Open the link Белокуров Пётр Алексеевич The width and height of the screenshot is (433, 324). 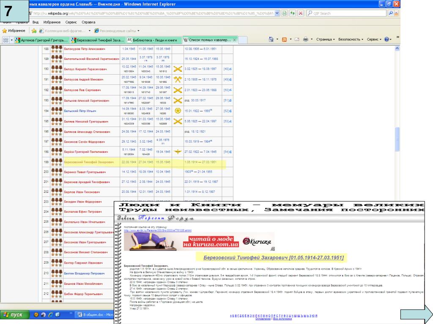(x=85, y=49)
